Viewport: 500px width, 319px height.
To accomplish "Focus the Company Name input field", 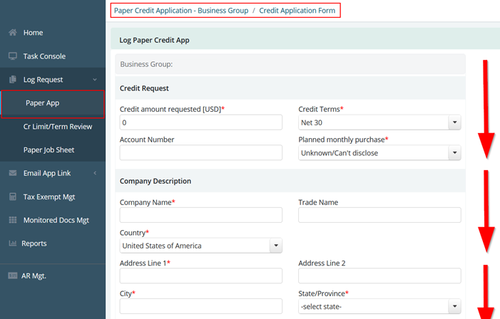I will 201,215.
